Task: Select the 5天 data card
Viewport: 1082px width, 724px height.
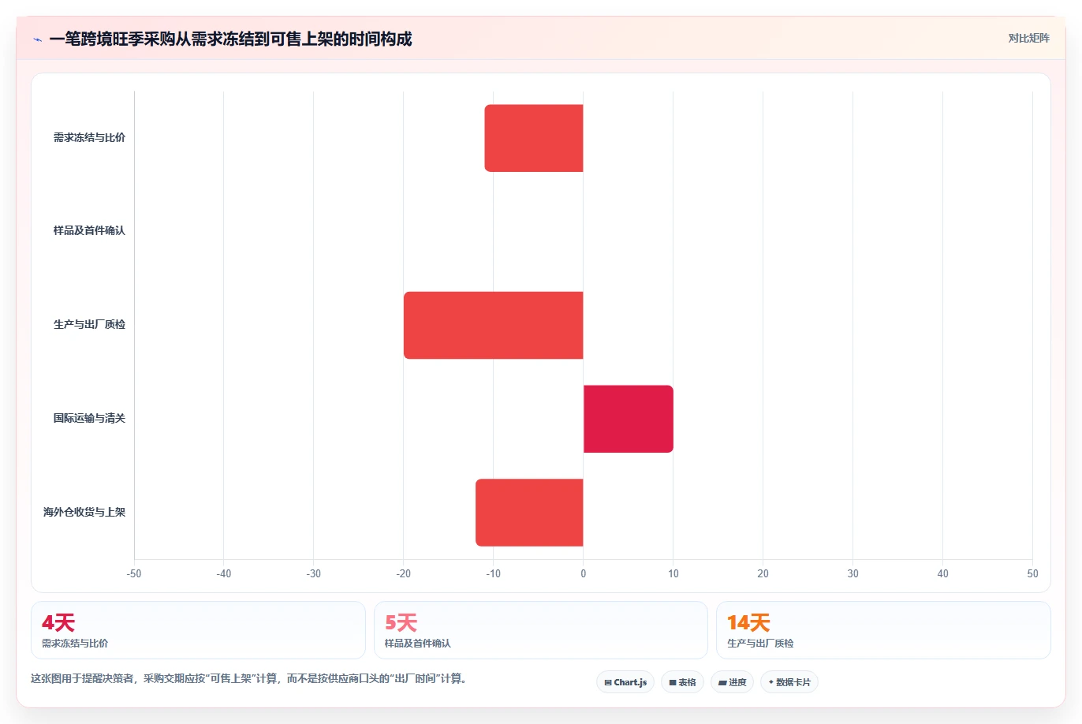Action: [541, 630]
